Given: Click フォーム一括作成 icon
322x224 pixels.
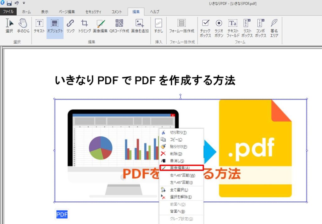Looking at the screenshot, I should (x=181, y=26).
